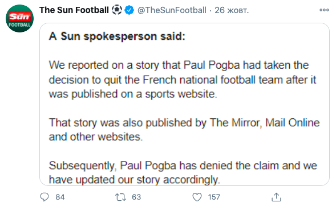The image size is (336, 207).
Task: Click the soccer ball emoji beside name
Action: point(117,10)
